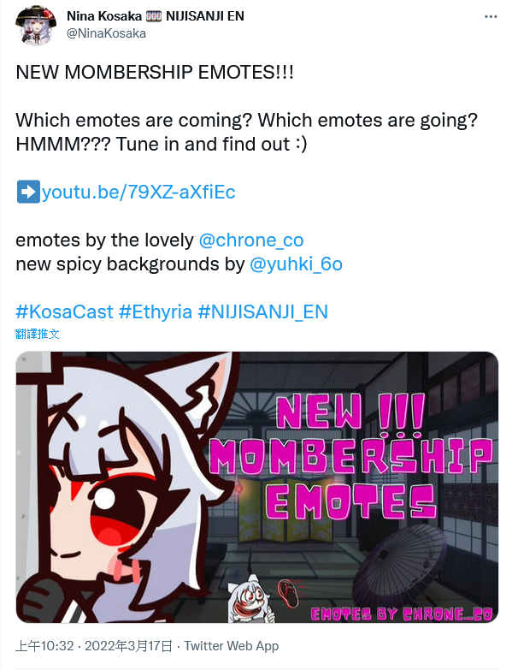Click the tweet timestamp 上午10:32
The image size is (512, 670).
(44, 646)
